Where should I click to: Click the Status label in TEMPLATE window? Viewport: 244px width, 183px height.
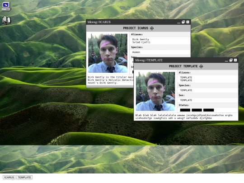[184, 105]
